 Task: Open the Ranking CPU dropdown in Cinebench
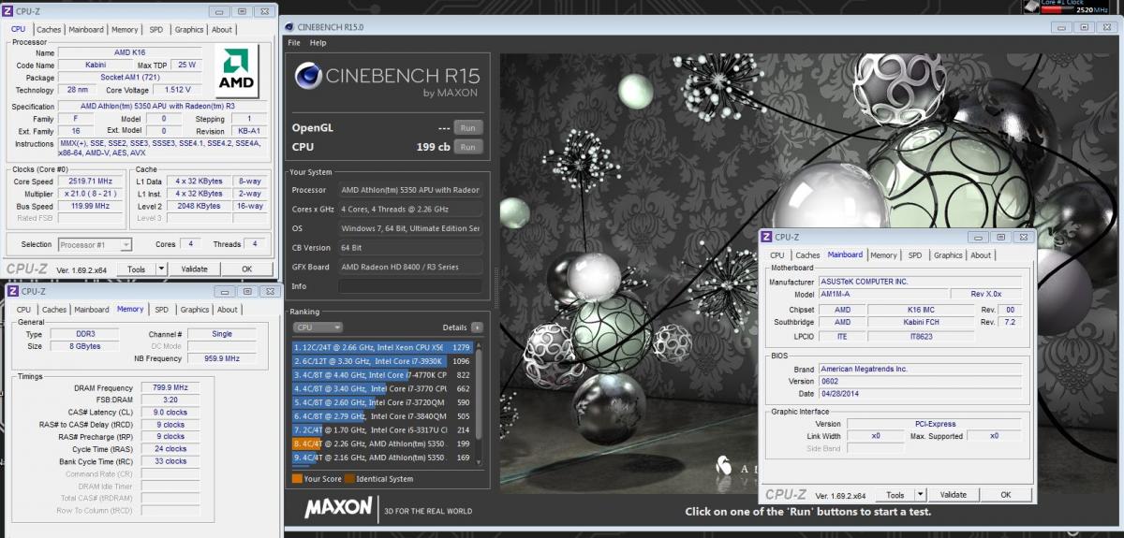[318, 327]
